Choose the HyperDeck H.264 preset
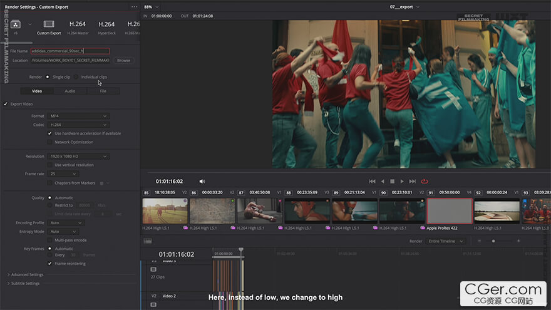 coord(106,28)
